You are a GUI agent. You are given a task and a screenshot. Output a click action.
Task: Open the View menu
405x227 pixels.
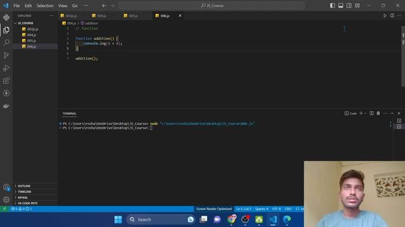click(63, 6)
